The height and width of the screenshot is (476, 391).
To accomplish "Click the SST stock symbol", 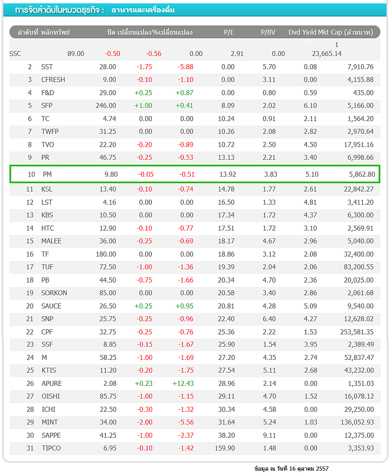I will [x=47, y=67].
